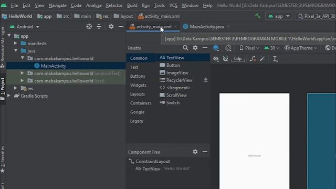Select ScrollView widget in Palette

pos(173,95)
